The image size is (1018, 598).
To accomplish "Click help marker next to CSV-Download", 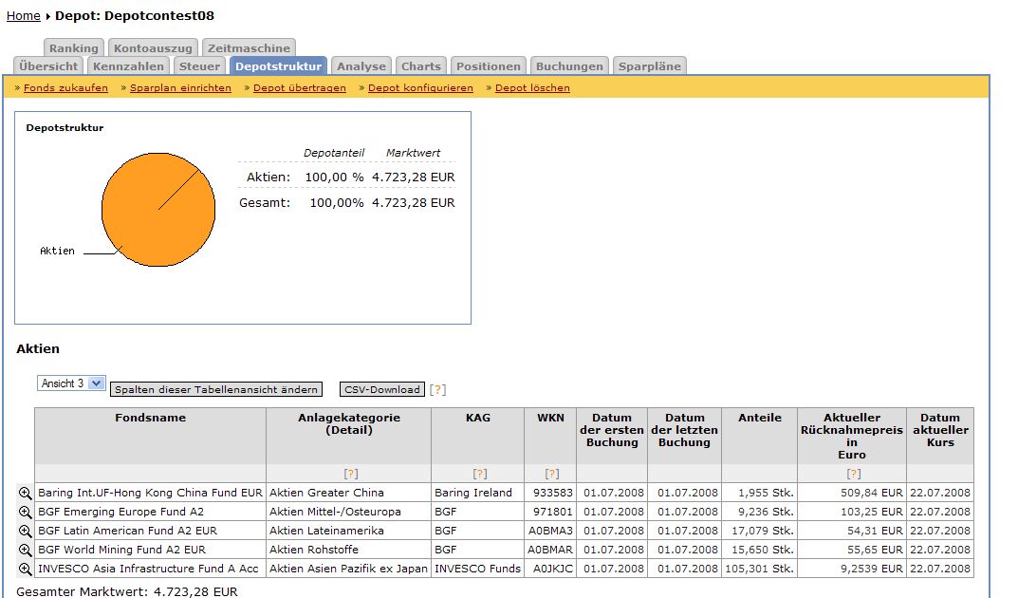I will click(x=437, y=389).
